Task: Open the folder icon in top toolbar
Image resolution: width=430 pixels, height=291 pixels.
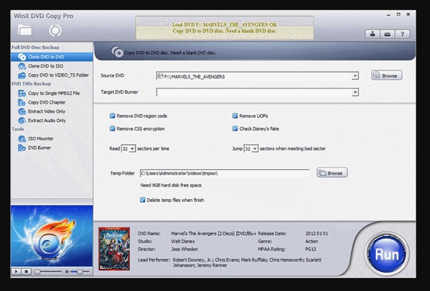Action: pos(25,31)
